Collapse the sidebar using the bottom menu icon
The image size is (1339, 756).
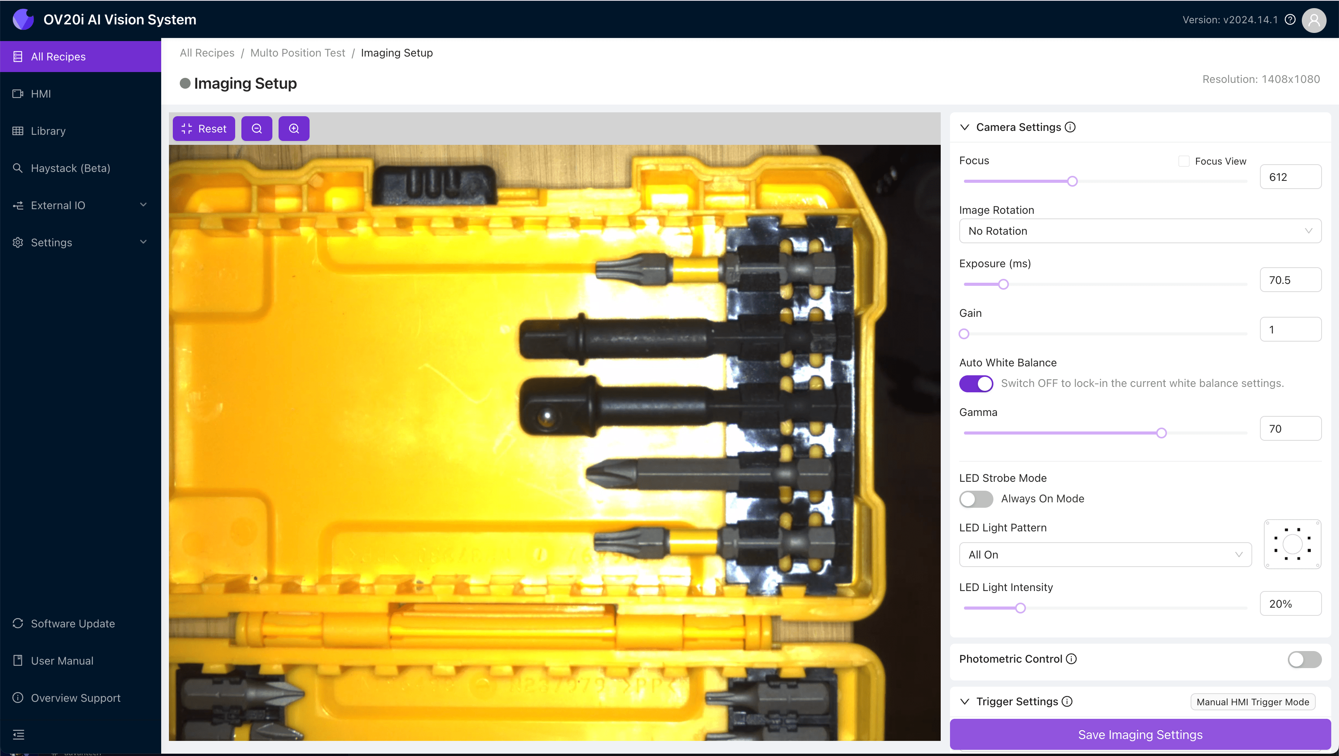pos(18,734)
